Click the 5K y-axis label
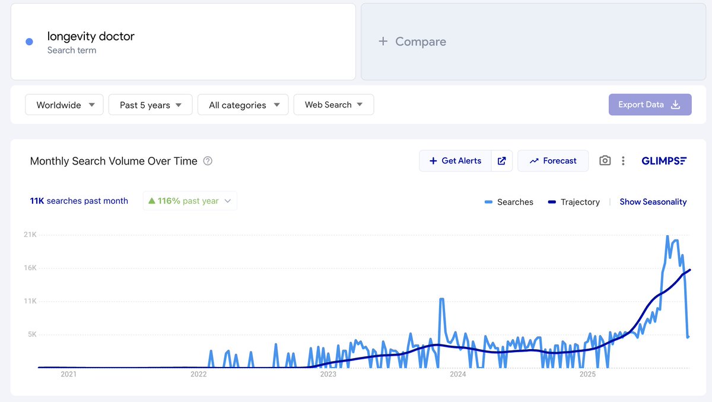The image size is (712, 402). (31, 334)
